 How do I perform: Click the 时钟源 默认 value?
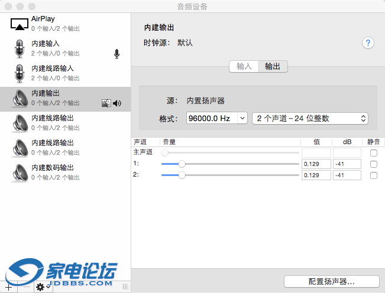(185, 43)
